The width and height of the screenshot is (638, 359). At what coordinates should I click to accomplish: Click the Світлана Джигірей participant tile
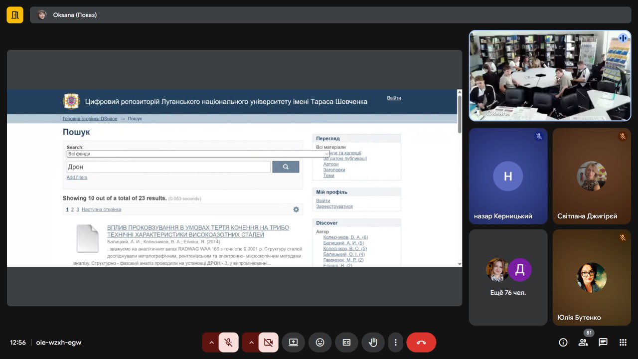592,176
